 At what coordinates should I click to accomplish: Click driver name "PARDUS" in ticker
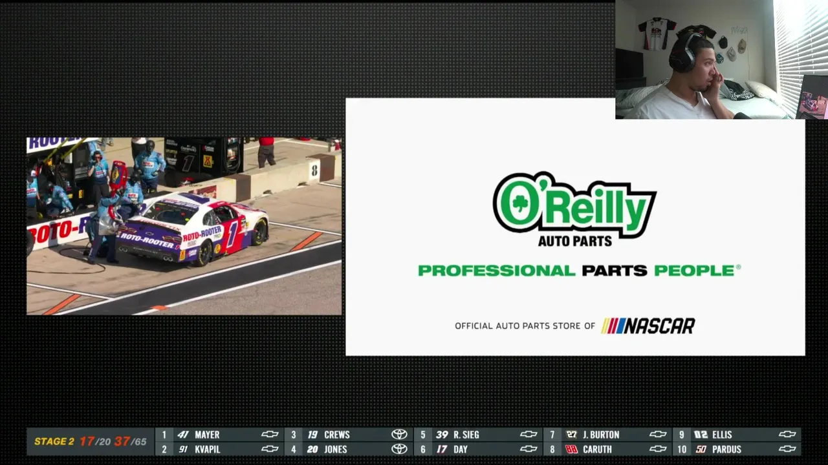[727, 449]
